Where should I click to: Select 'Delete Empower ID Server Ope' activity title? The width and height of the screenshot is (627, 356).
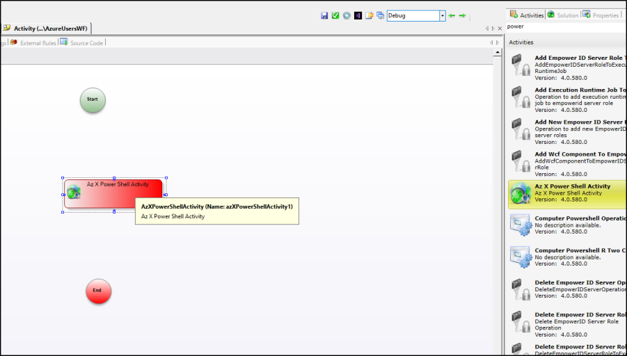[580, 282]
